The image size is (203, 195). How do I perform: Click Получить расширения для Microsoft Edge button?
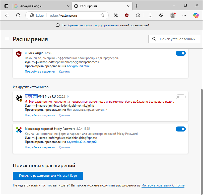48,176
